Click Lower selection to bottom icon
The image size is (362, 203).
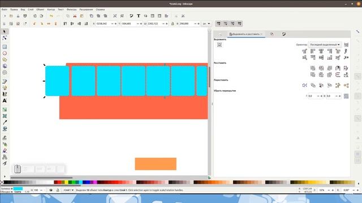pos(86,24)
